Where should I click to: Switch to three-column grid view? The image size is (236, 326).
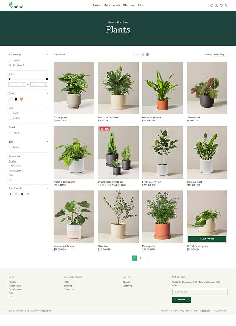pos(142,55)
